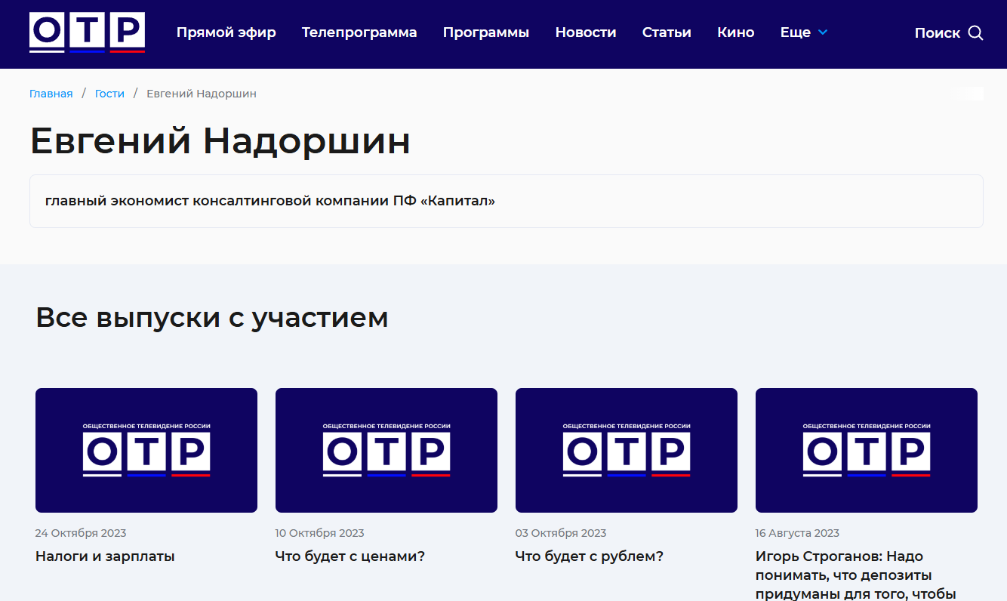Open the Налоги и зарплаты episode title

[x=105, y=556]
